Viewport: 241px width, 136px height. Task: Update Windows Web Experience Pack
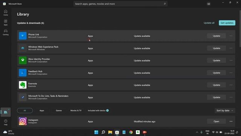217,48
